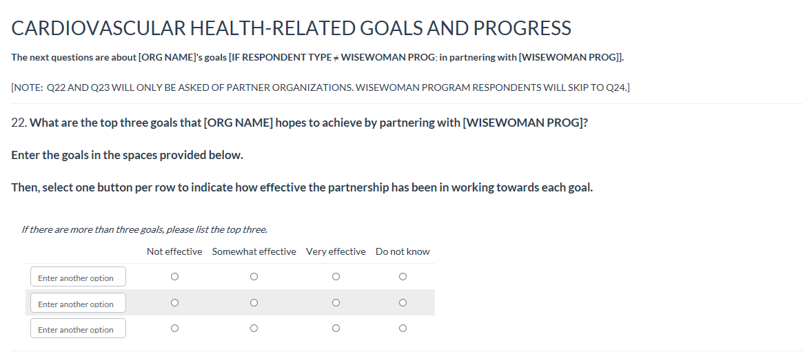
Task: Click the first goal text entry field
Action: click(x=78, y=278)
